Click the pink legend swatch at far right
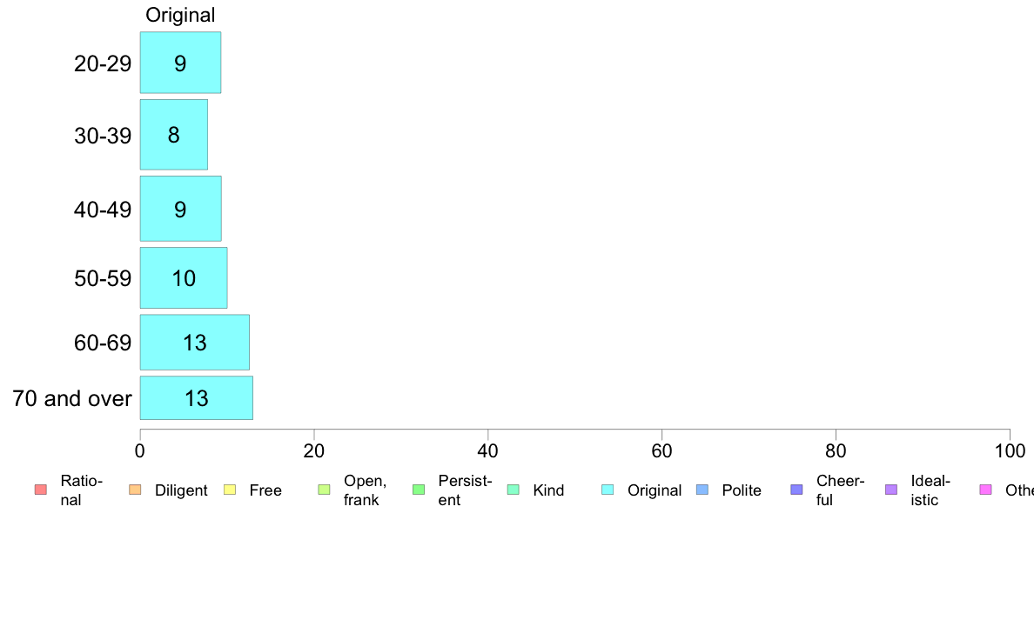The height and width of the screenshot is (640, 1034). click(x=985, y=490)
